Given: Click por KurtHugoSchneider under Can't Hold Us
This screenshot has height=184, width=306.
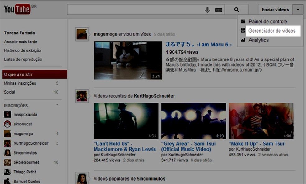Looking at the screenshot, I should [x=114, y=155].
